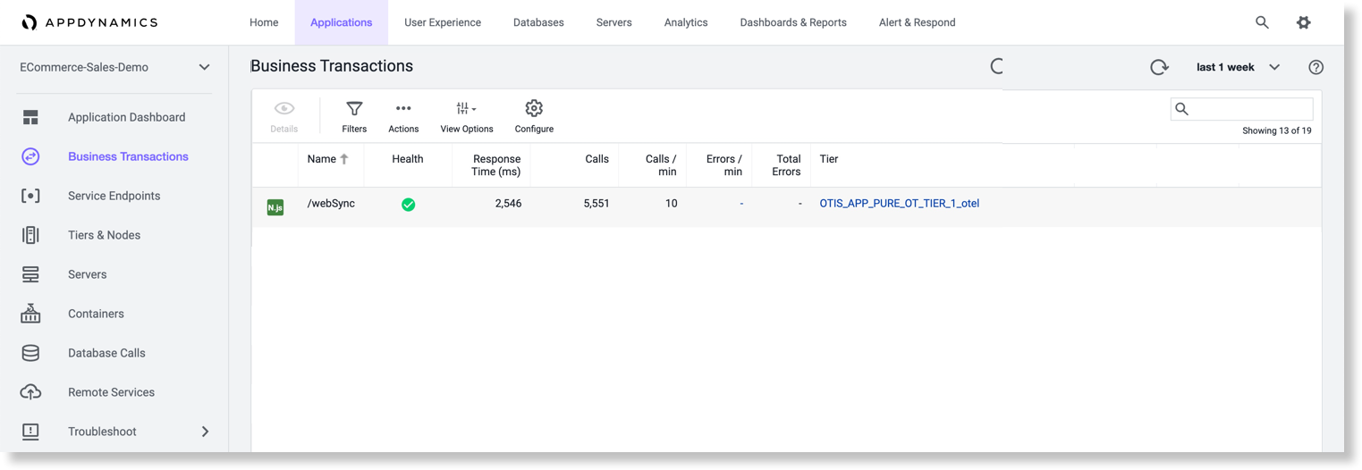The height and width of the screenshot is (470, 1362).
Task: Click the table search input field
Action: [1241, 109]
